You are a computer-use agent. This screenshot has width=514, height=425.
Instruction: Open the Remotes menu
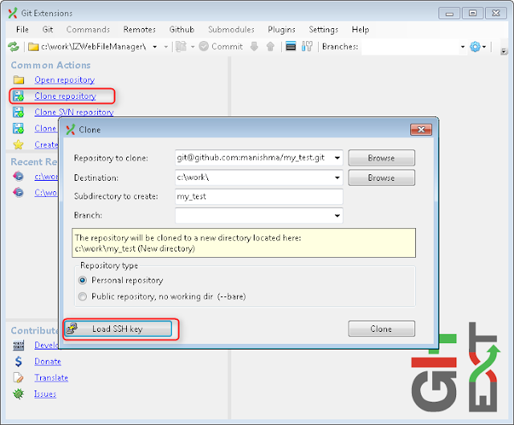point(139,30)
